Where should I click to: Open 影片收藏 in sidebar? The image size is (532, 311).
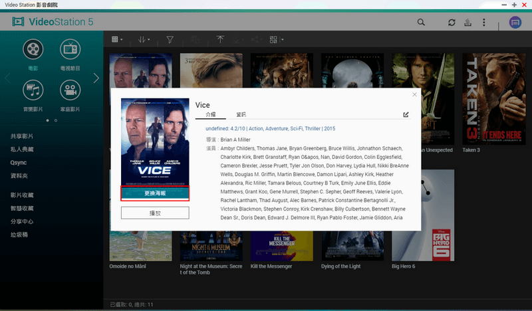[x=22, y=195]
